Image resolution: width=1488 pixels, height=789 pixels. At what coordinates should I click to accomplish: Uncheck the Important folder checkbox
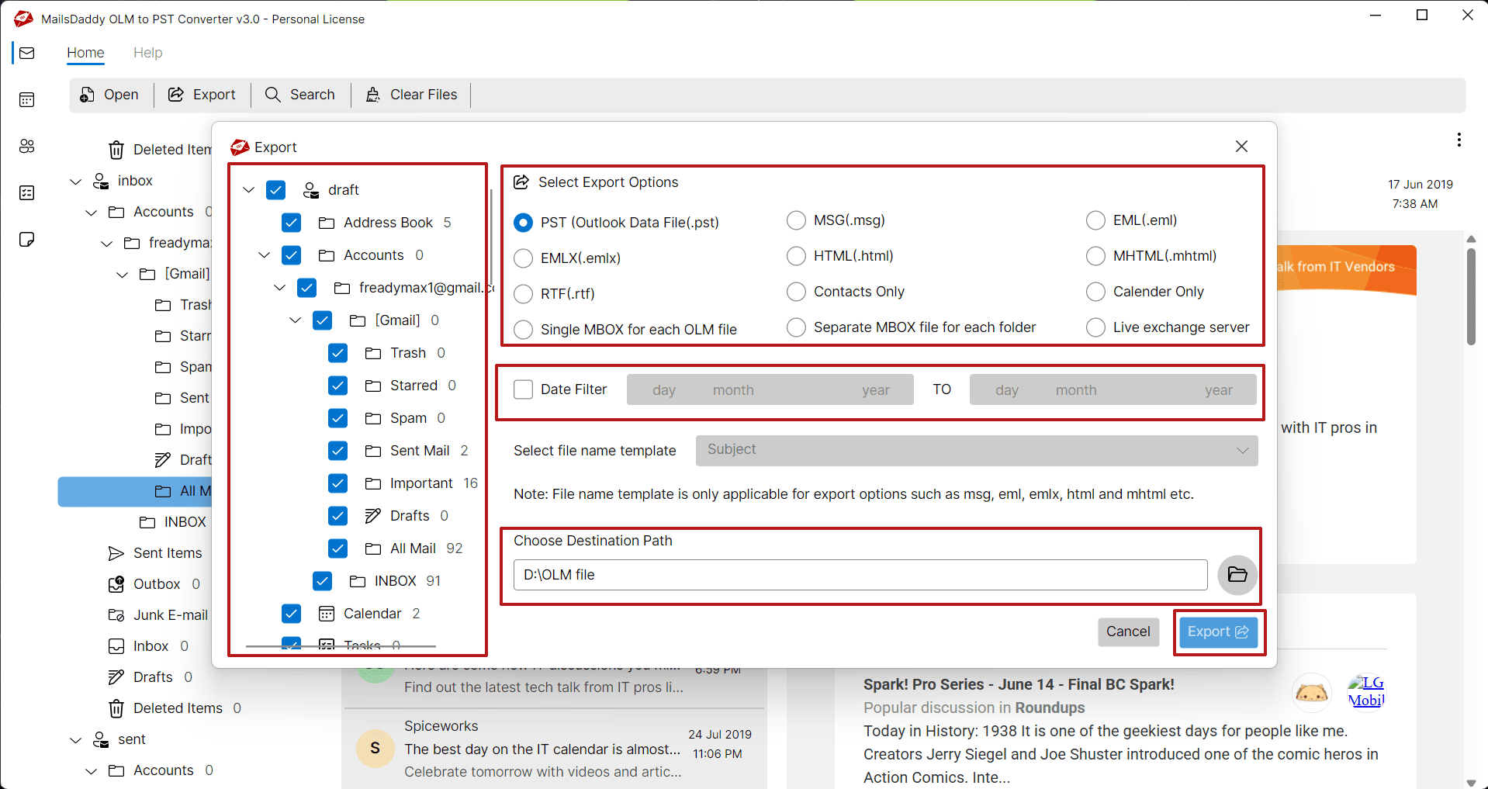[337, 483]
